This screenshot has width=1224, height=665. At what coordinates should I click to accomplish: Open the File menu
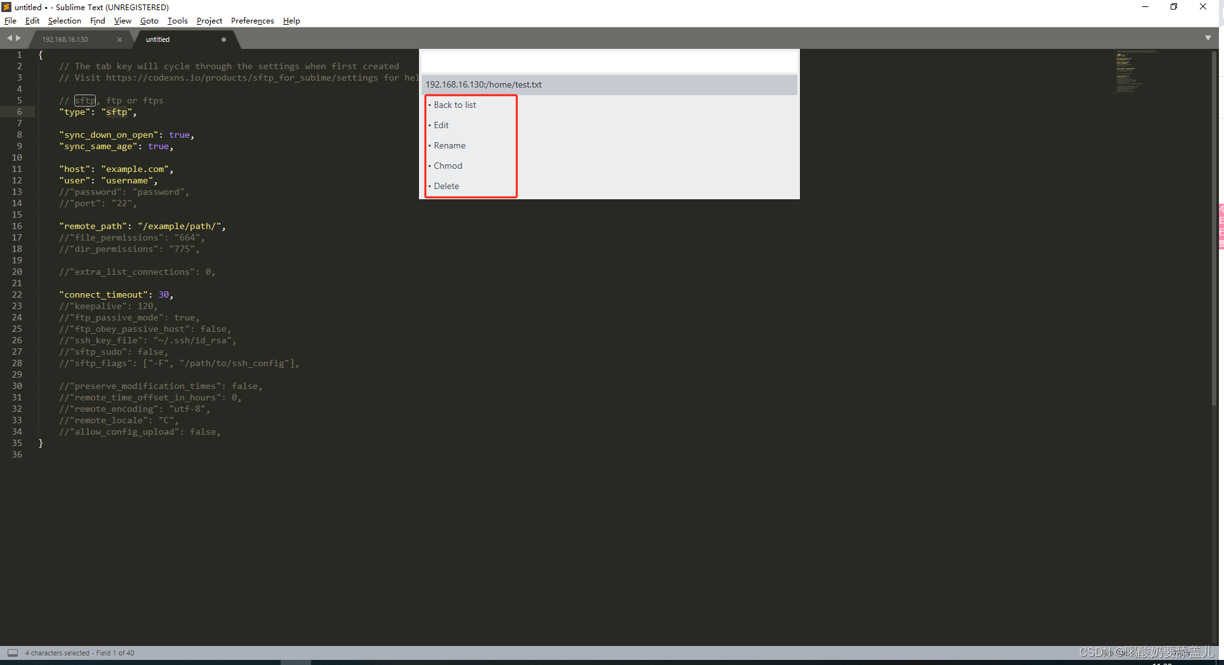pyautogui.click(x=10, y=21)
